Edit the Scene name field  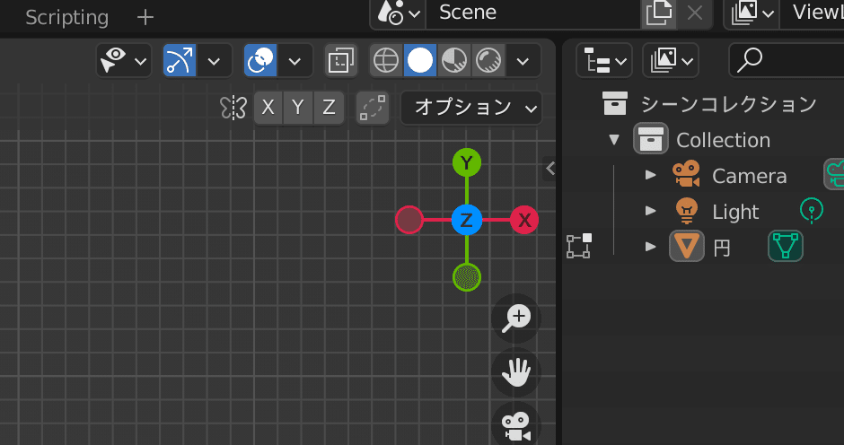[532, 13]
